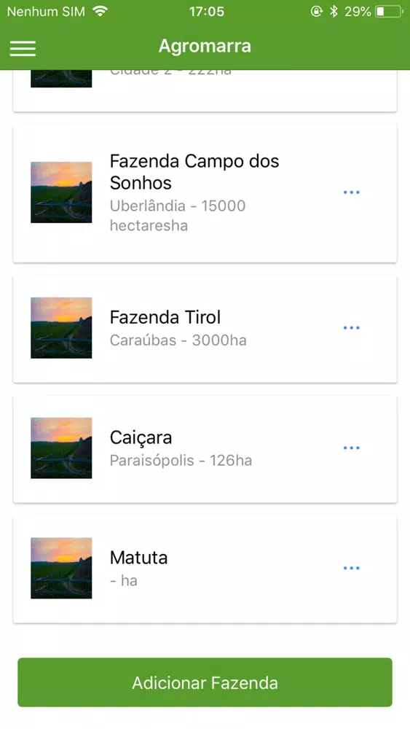
Task: Select the Paraisópolis - 126ha subtitle
Action: pos(181,461)
